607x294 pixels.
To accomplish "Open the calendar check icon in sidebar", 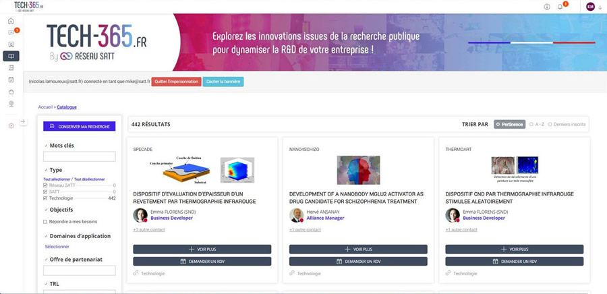I will point(11,80).
